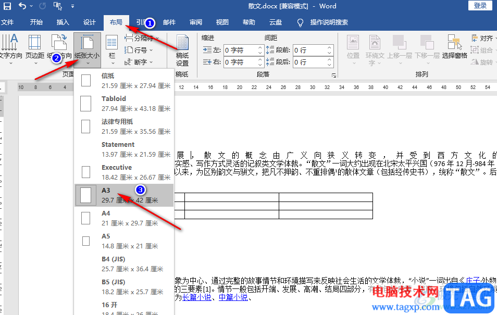Screen dimensions: 497x315
Task: Select B5 (JIS) paper size
Action: 124,287
